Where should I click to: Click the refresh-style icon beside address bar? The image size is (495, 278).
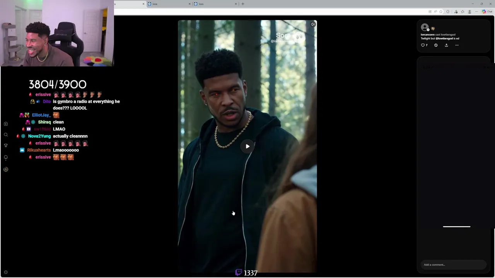448,12
